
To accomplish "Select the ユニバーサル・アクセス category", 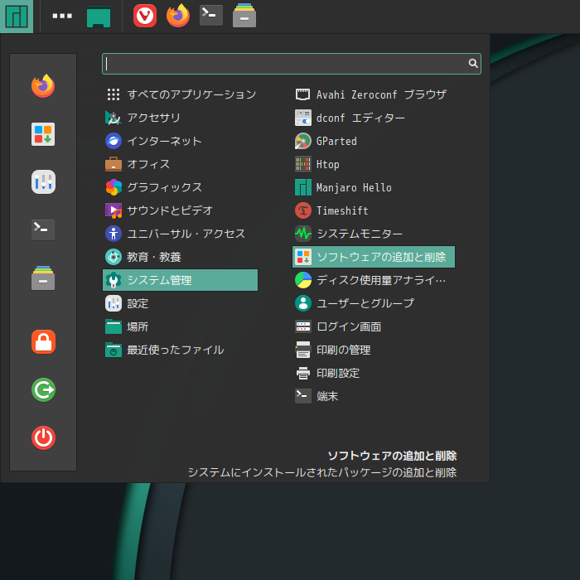I will tap(180, 234).
